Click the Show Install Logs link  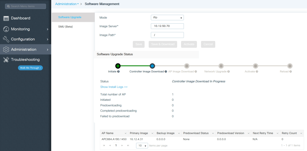pyautogui.click(x=114, y=87)
